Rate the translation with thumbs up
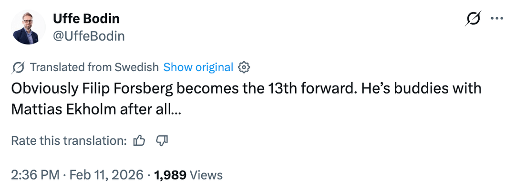This screenshot has width=515, height=192. pos(139,140)
